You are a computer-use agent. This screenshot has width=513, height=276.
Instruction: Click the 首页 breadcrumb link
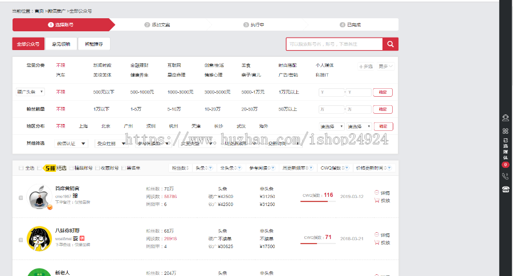pyautogui.click(x=39, y=11)
